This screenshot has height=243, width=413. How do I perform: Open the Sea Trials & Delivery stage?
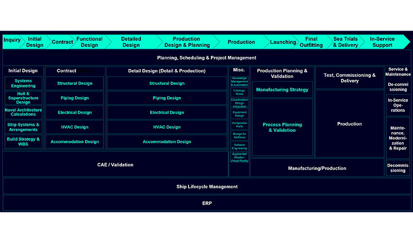pos(345,42)
